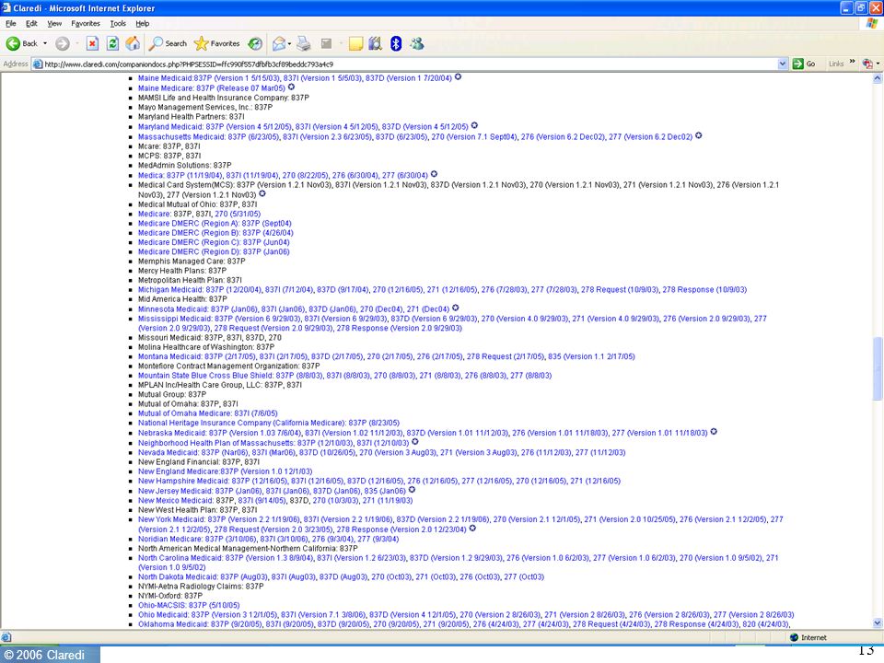Open the Research books icon
884x663 pixels.
point(375,43)
